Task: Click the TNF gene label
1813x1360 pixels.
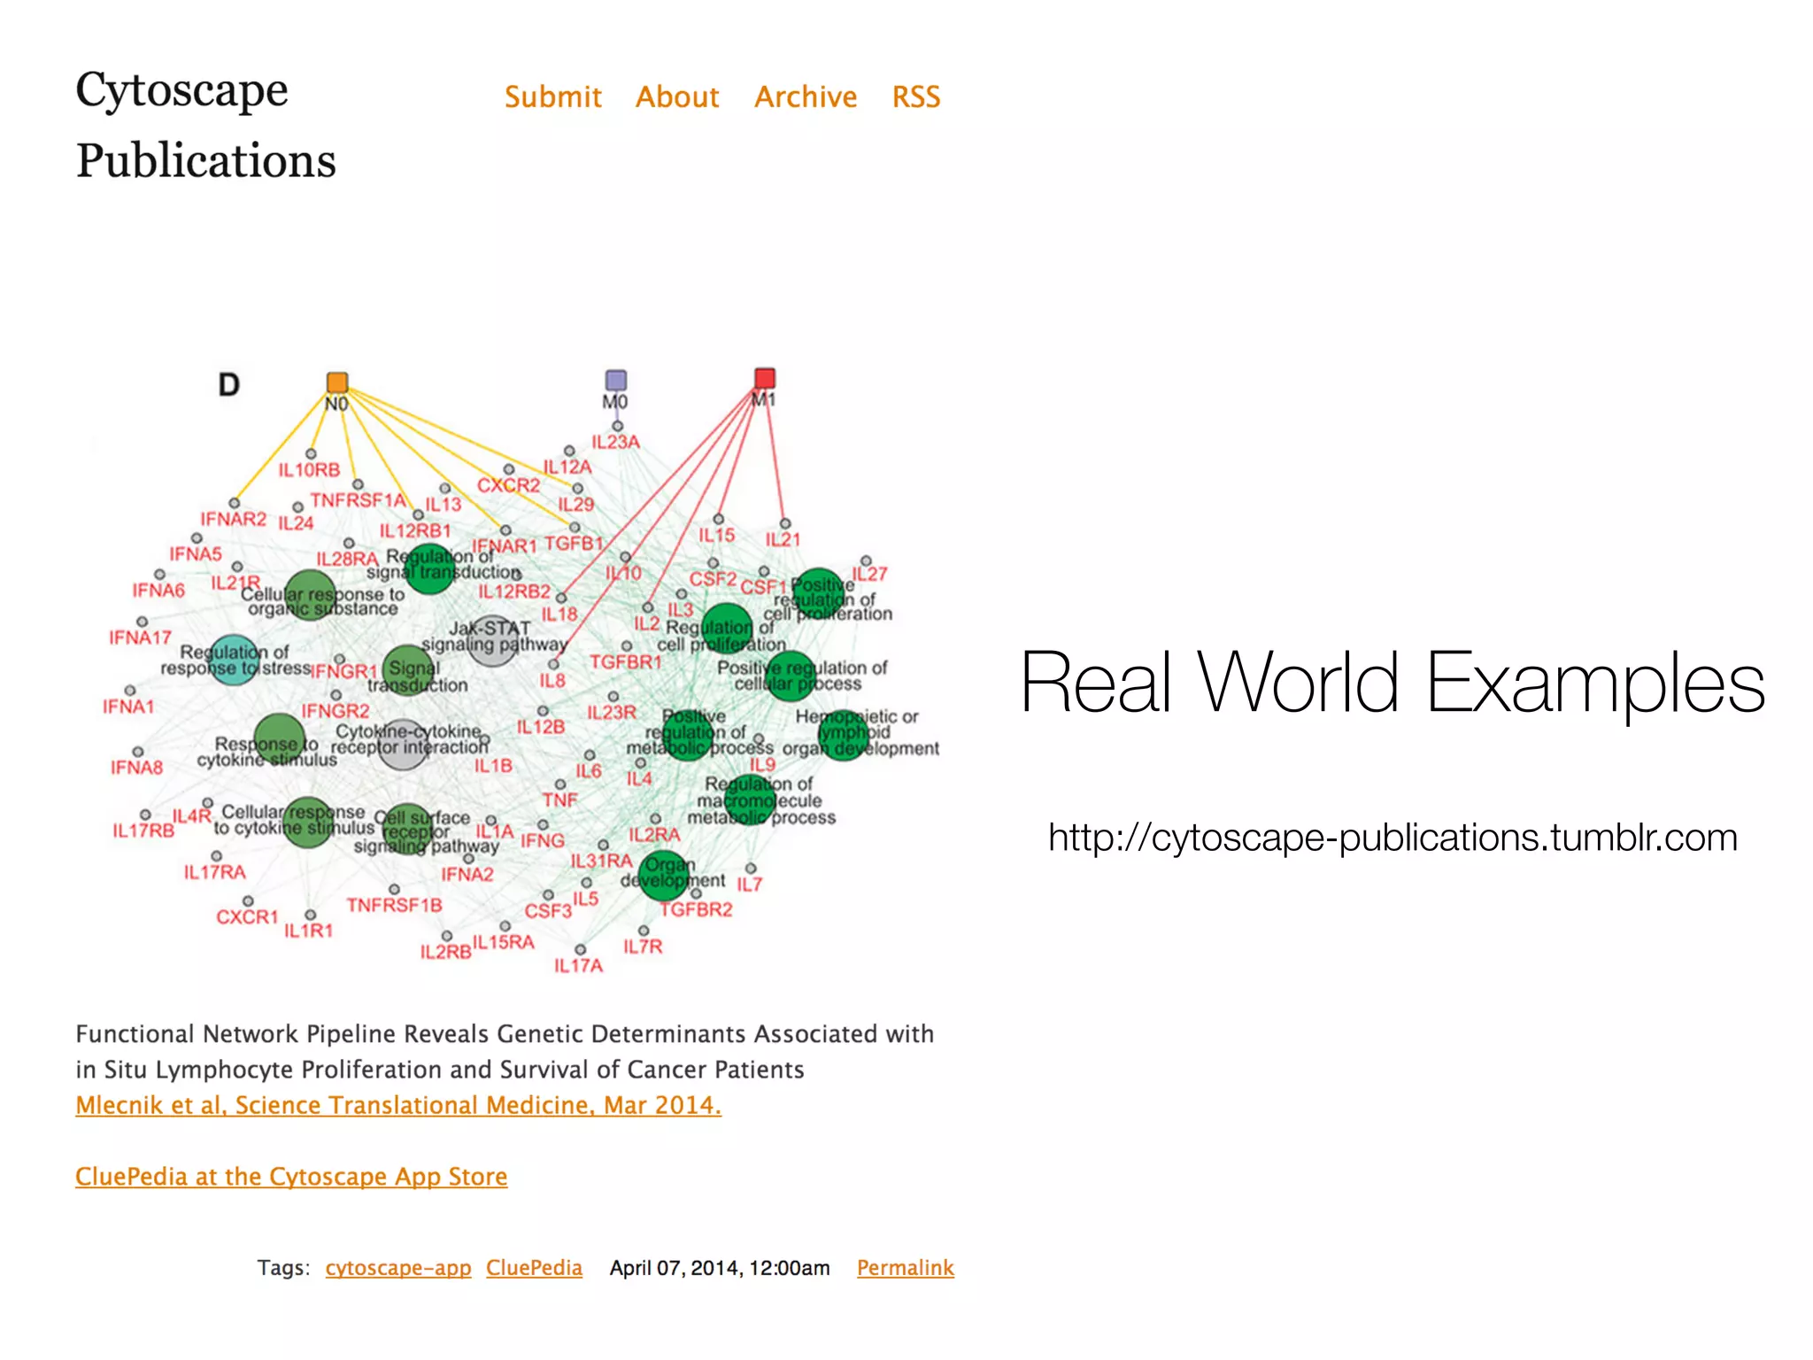Action: (560, 800)
